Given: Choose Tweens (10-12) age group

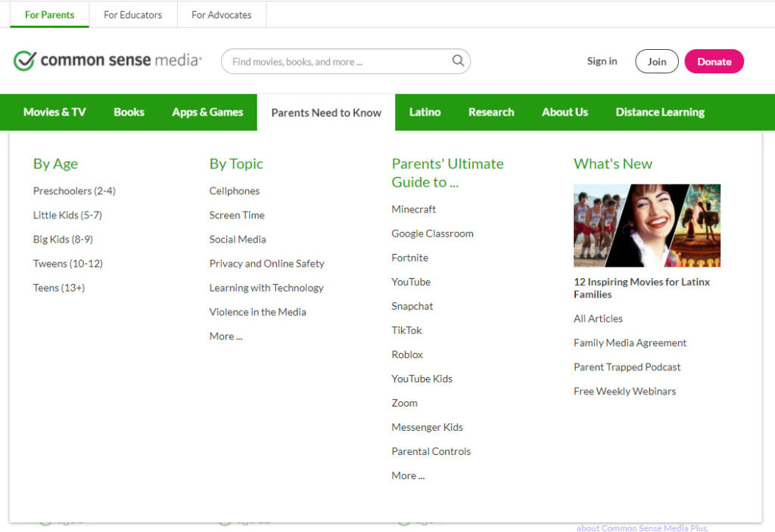Looking at the screenshot, I should pos(67,264).
